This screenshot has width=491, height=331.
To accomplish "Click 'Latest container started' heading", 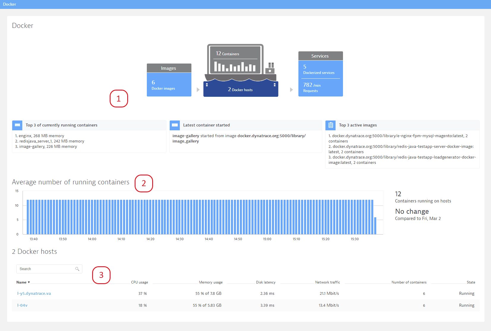I will (207, 125).
